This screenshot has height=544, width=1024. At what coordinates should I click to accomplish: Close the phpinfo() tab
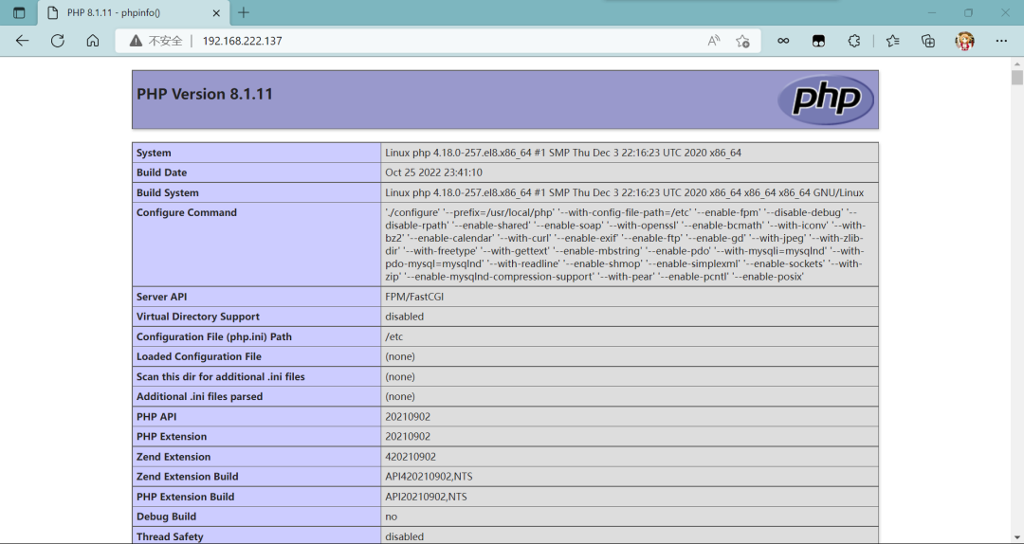coord(218,13)
